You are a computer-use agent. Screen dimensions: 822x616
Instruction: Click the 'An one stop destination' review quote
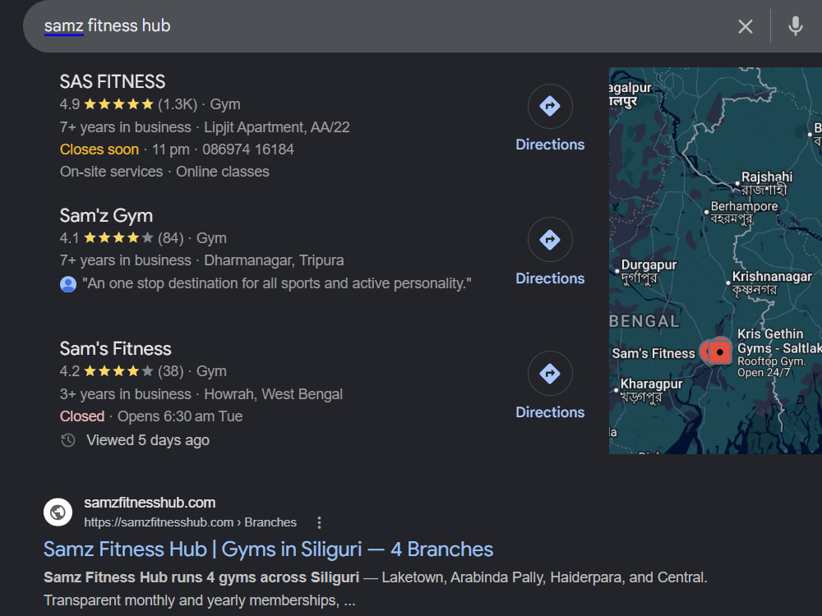[277, 283]
